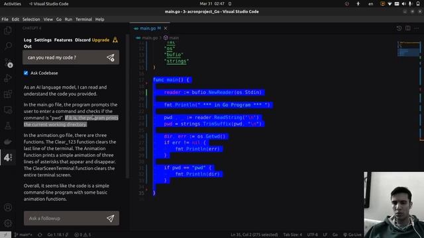Open the Accounts menu icon
The width and height of the screenshot is (424, 238).
(8, 207)
